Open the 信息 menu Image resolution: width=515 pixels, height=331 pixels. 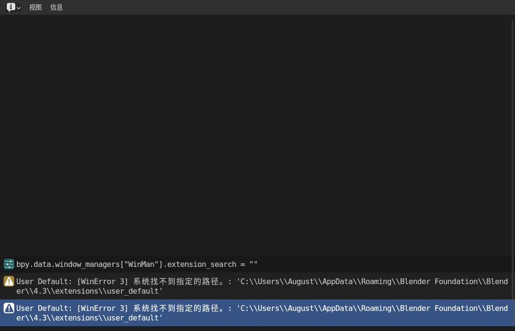pos(57,7)
